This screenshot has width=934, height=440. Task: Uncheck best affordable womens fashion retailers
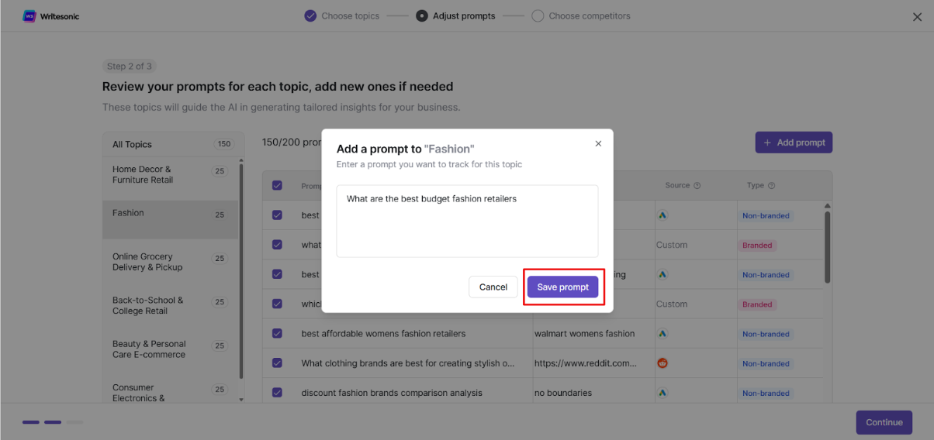tap(277, 334)
